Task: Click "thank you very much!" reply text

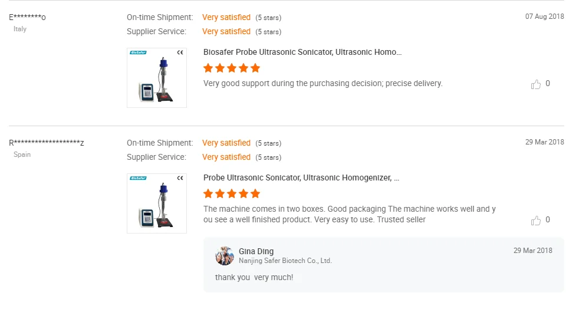Action: click(x=254, y=277)
